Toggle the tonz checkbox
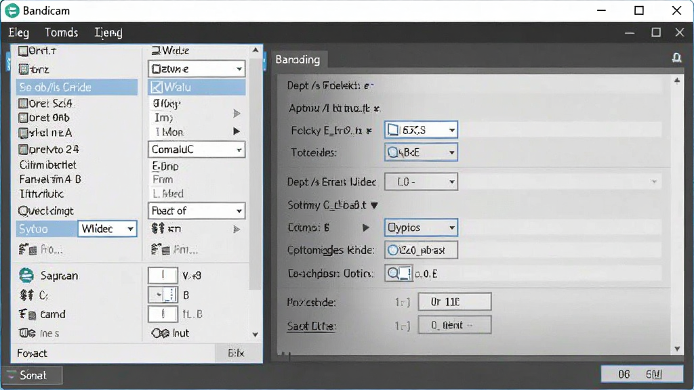 click(x=24, y=70)
